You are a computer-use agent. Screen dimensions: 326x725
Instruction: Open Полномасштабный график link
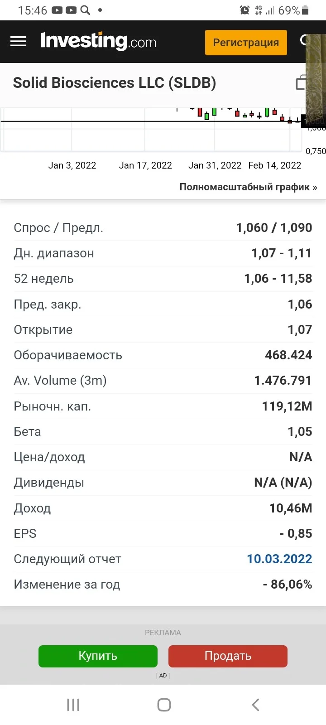click(248, 187)
